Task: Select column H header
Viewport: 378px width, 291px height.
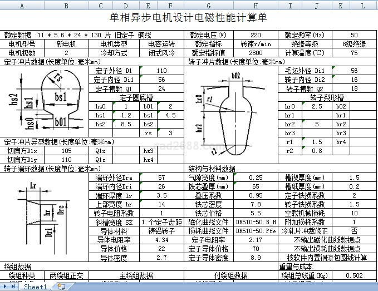Action: (256, 6)
